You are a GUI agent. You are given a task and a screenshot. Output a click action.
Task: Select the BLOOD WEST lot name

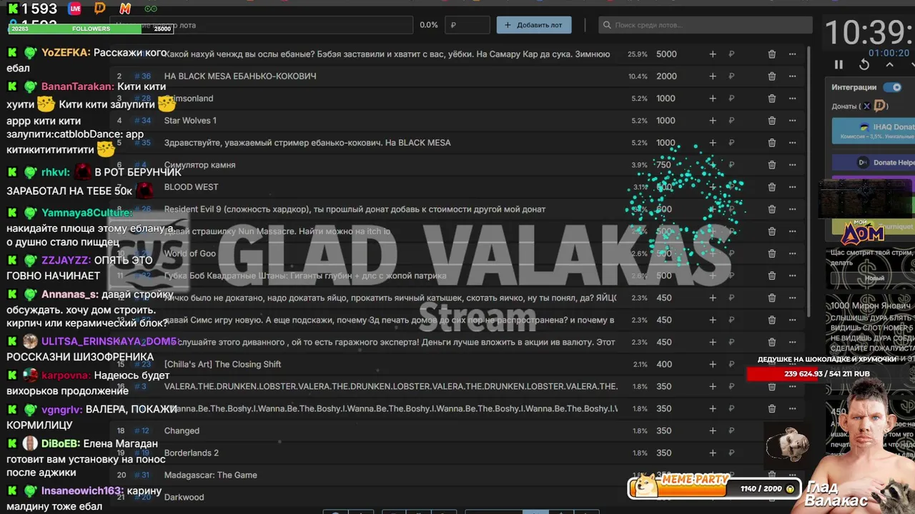(191, 187)
